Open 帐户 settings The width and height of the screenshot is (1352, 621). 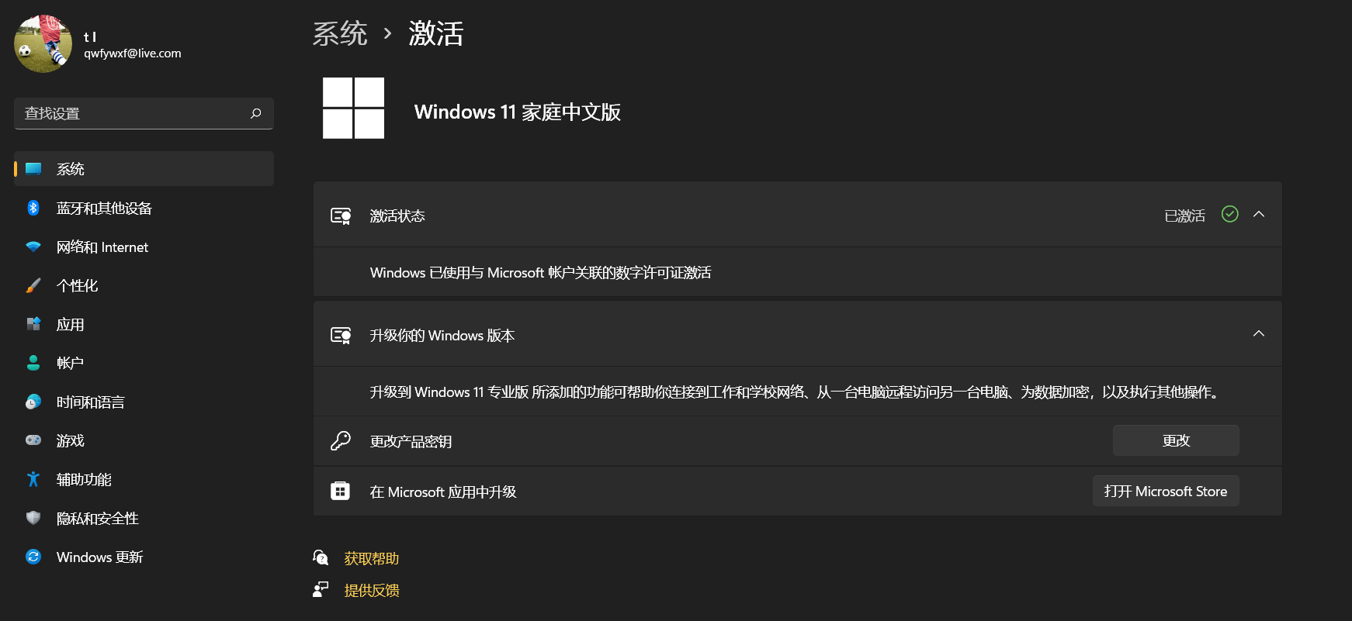(144, 363)
